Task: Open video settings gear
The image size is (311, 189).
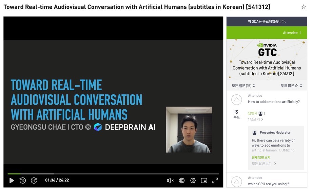Action: coord(193,181)
